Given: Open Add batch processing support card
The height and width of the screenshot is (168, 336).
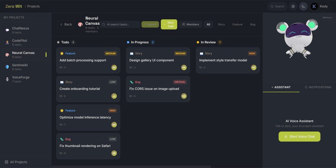Looking at the screenshot, I should coord(88,60).
